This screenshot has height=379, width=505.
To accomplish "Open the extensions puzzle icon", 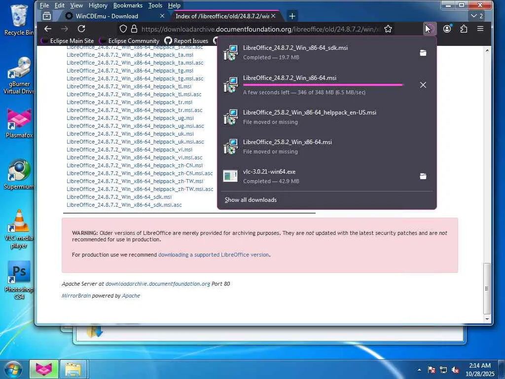I will 464,29.
